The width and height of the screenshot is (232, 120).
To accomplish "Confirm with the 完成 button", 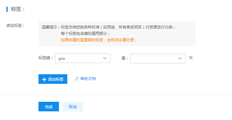I will [49, 107].
